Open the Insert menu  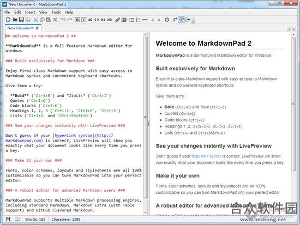[30, 12]
